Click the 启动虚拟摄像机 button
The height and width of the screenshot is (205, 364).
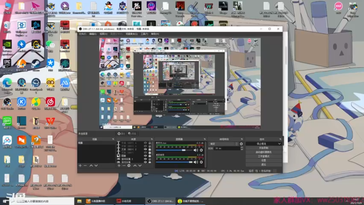point(264,152)
